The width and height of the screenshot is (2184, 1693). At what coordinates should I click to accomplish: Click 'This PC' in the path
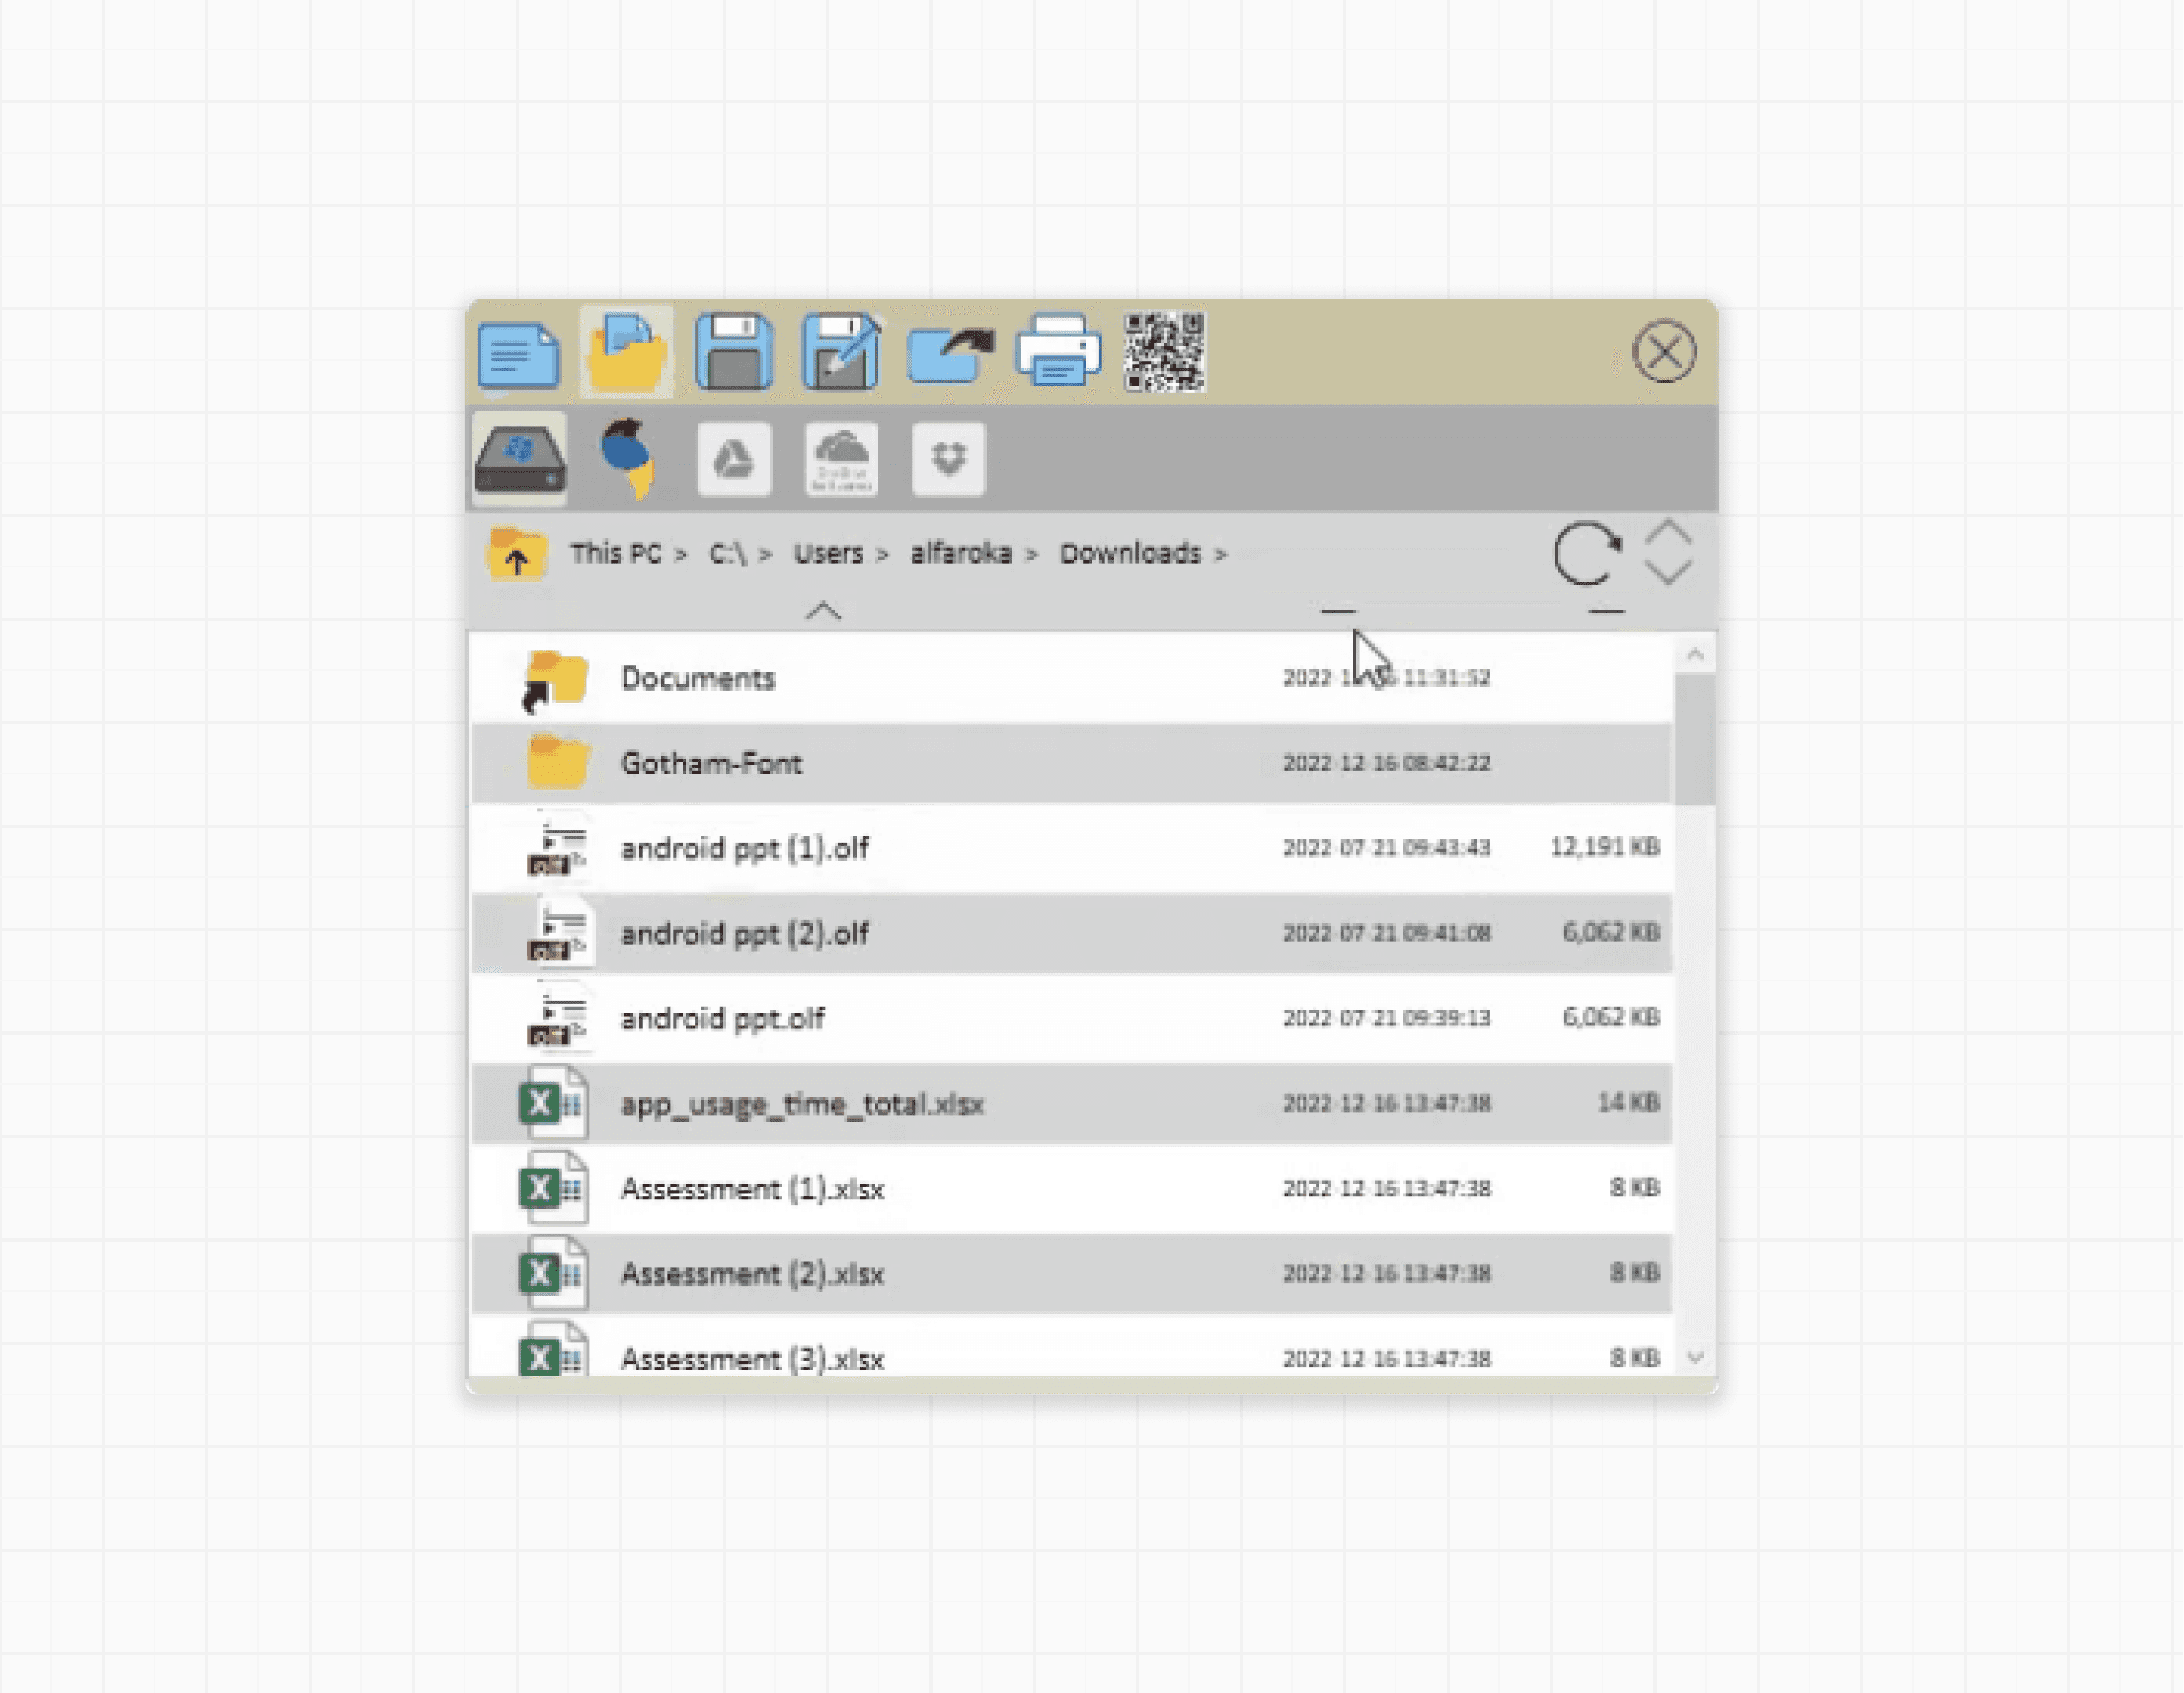tap(616, 553)
